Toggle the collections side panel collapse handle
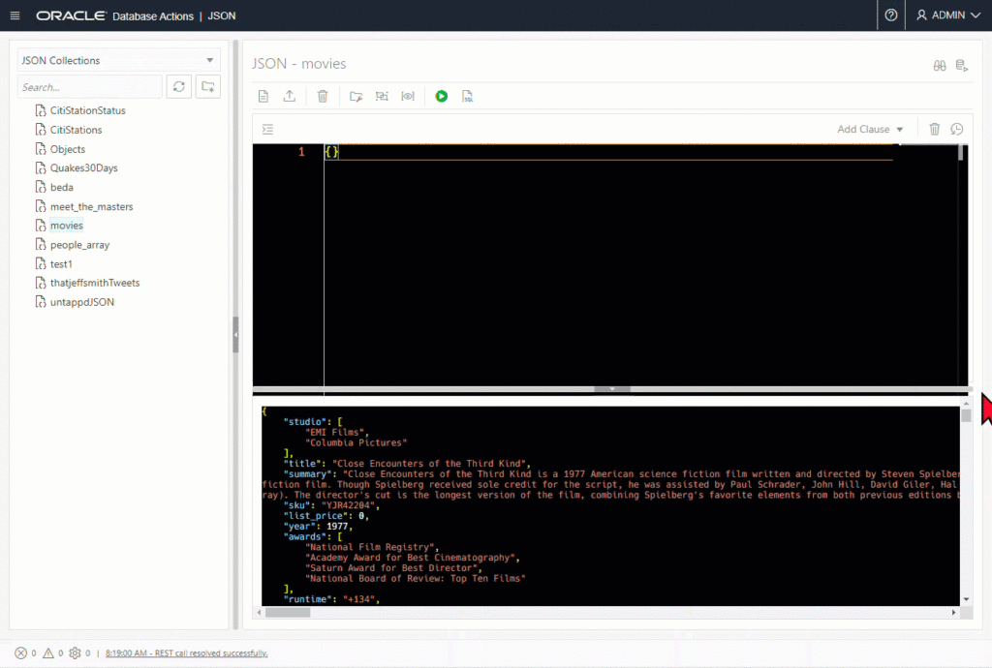Screen dimensions: 992x668 (x=234, y=334)
